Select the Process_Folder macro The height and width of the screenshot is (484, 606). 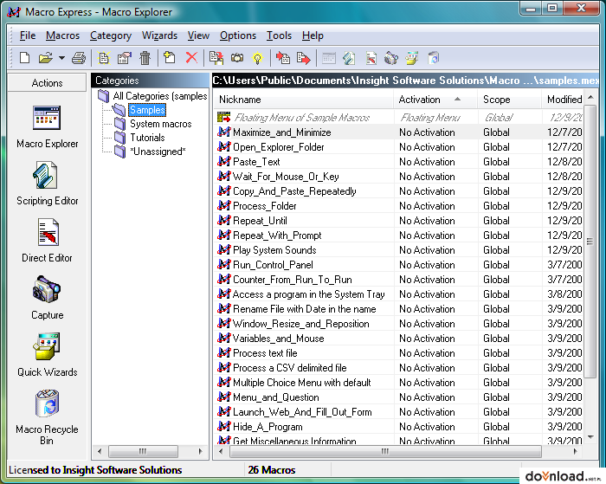click(400, 206)
